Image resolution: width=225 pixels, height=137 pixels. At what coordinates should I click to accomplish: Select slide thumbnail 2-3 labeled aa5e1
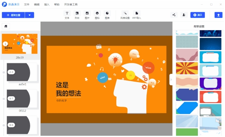coord(22,72)
